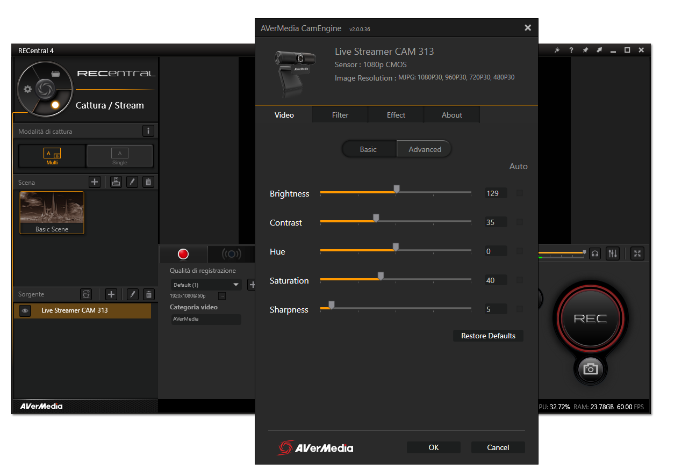This screenshot has width=689, height=471.
Task: Select Single capture mode
Action: [x=120, y=156]
